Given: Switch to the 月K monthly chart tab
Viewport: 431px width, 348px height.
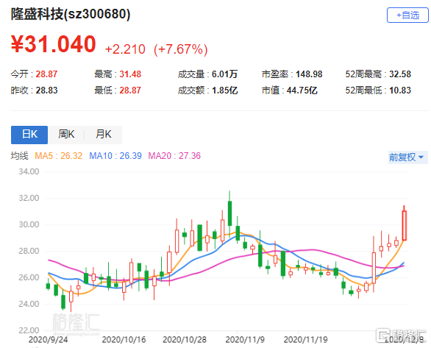Looking at the screenshot, I should pyautogui.click(x=104, y=135).
